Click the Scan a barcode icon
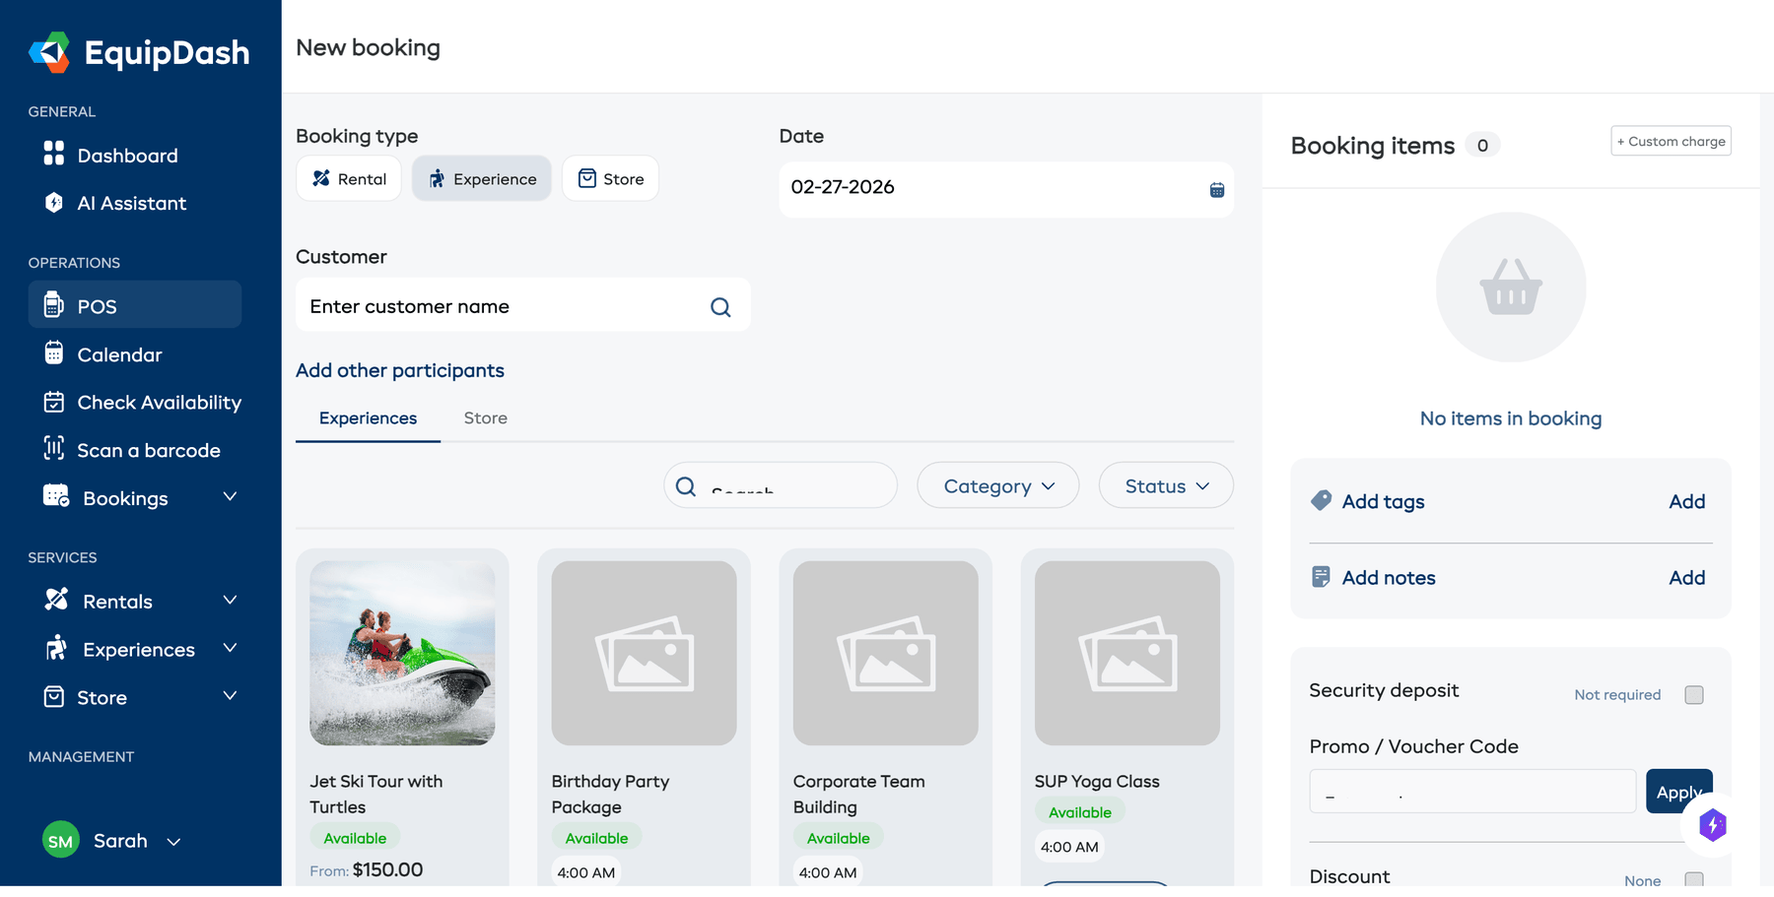This screenshot has height=897, width=1774. 54,450
